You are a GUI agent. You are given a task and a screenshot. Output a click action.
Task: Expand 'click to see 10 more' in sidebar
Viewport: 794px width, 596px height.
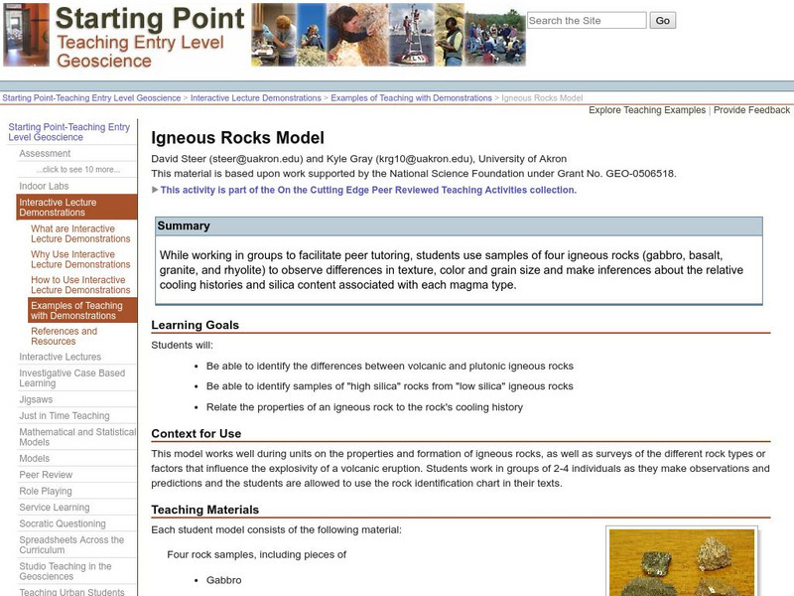pos(78,169)
